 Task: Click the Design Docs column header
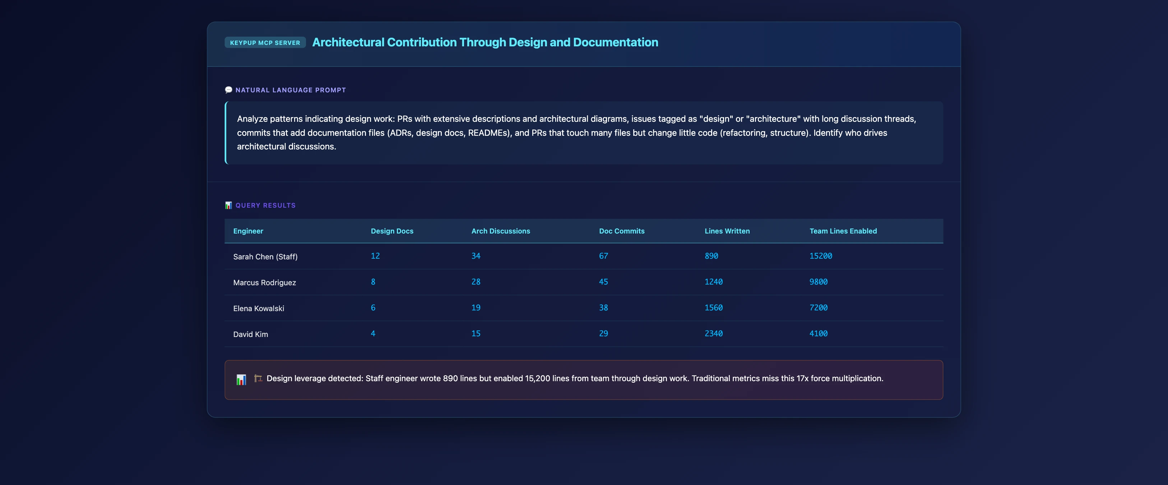(392, 231)
